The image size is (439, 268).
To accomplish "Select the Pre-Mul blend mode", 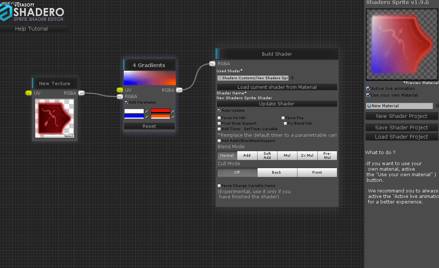I will pos(327,156).
